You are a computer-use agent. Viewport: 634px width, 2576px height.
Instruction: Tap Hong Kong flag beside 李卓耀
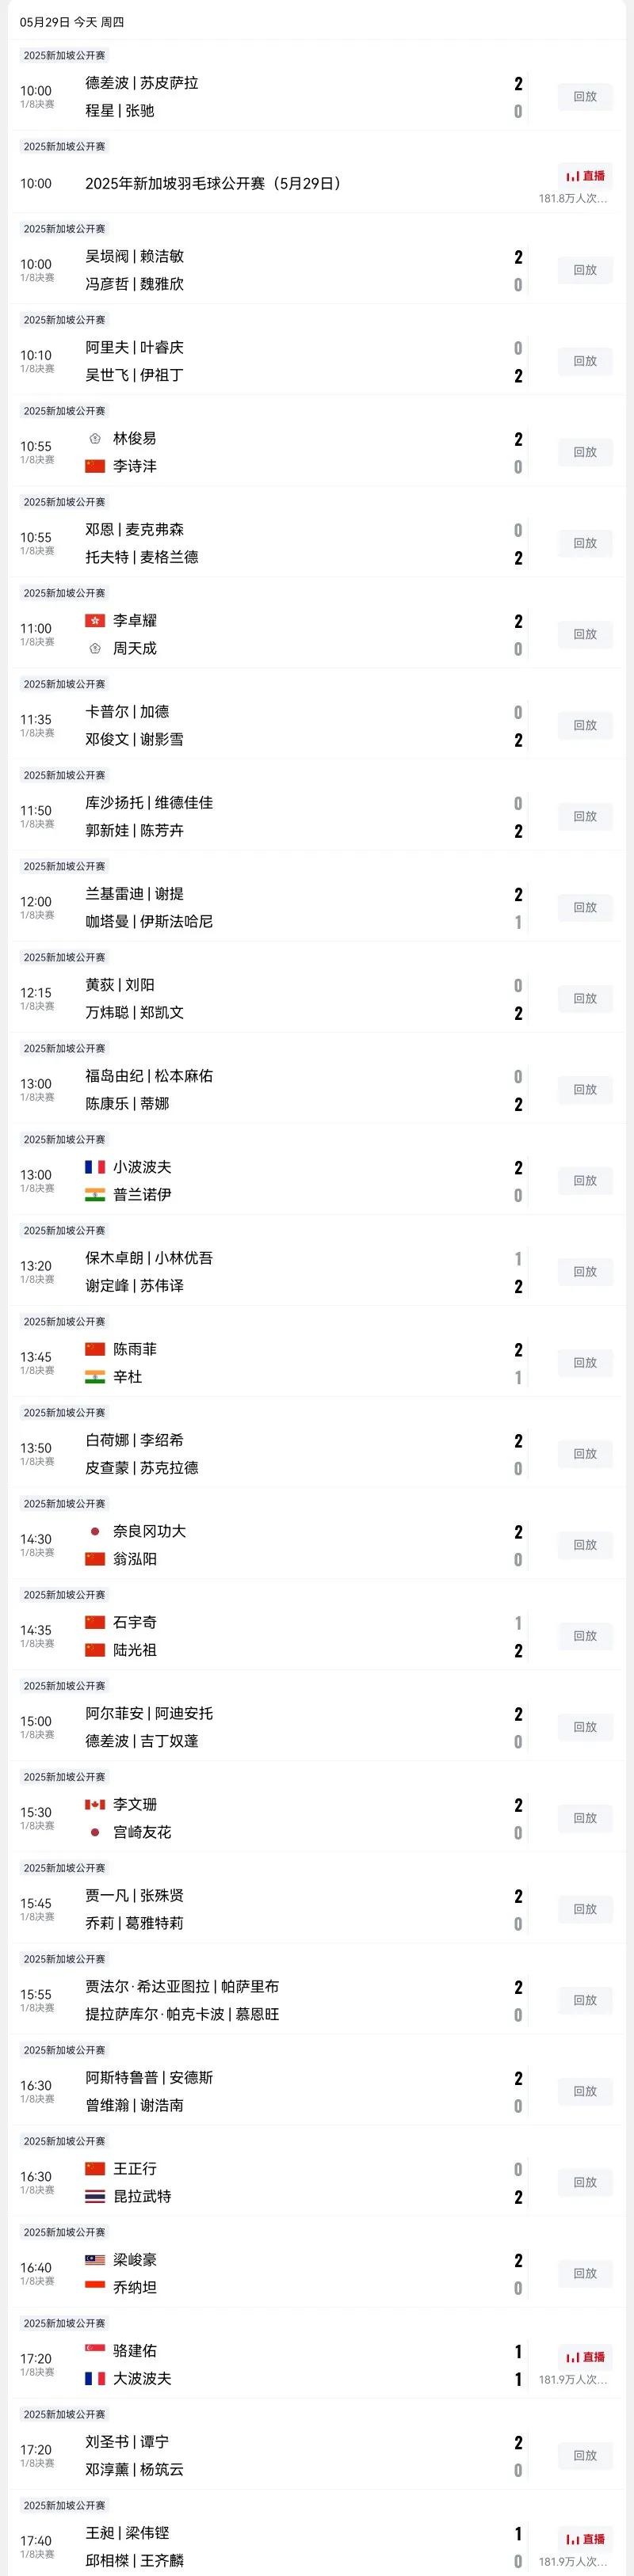tap(95, 621)
